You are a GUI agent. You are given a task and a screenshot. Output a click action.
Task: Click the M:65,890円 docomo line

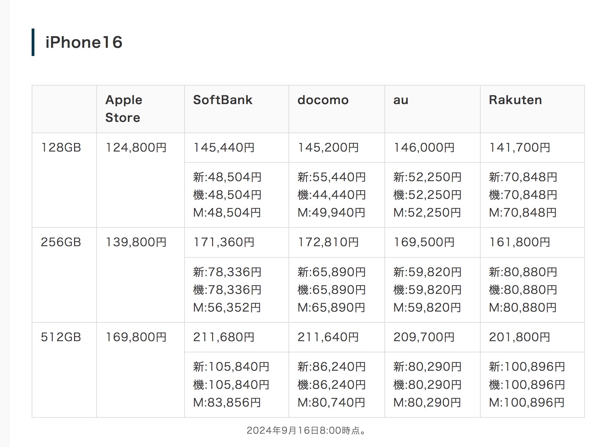coord(331,308)
